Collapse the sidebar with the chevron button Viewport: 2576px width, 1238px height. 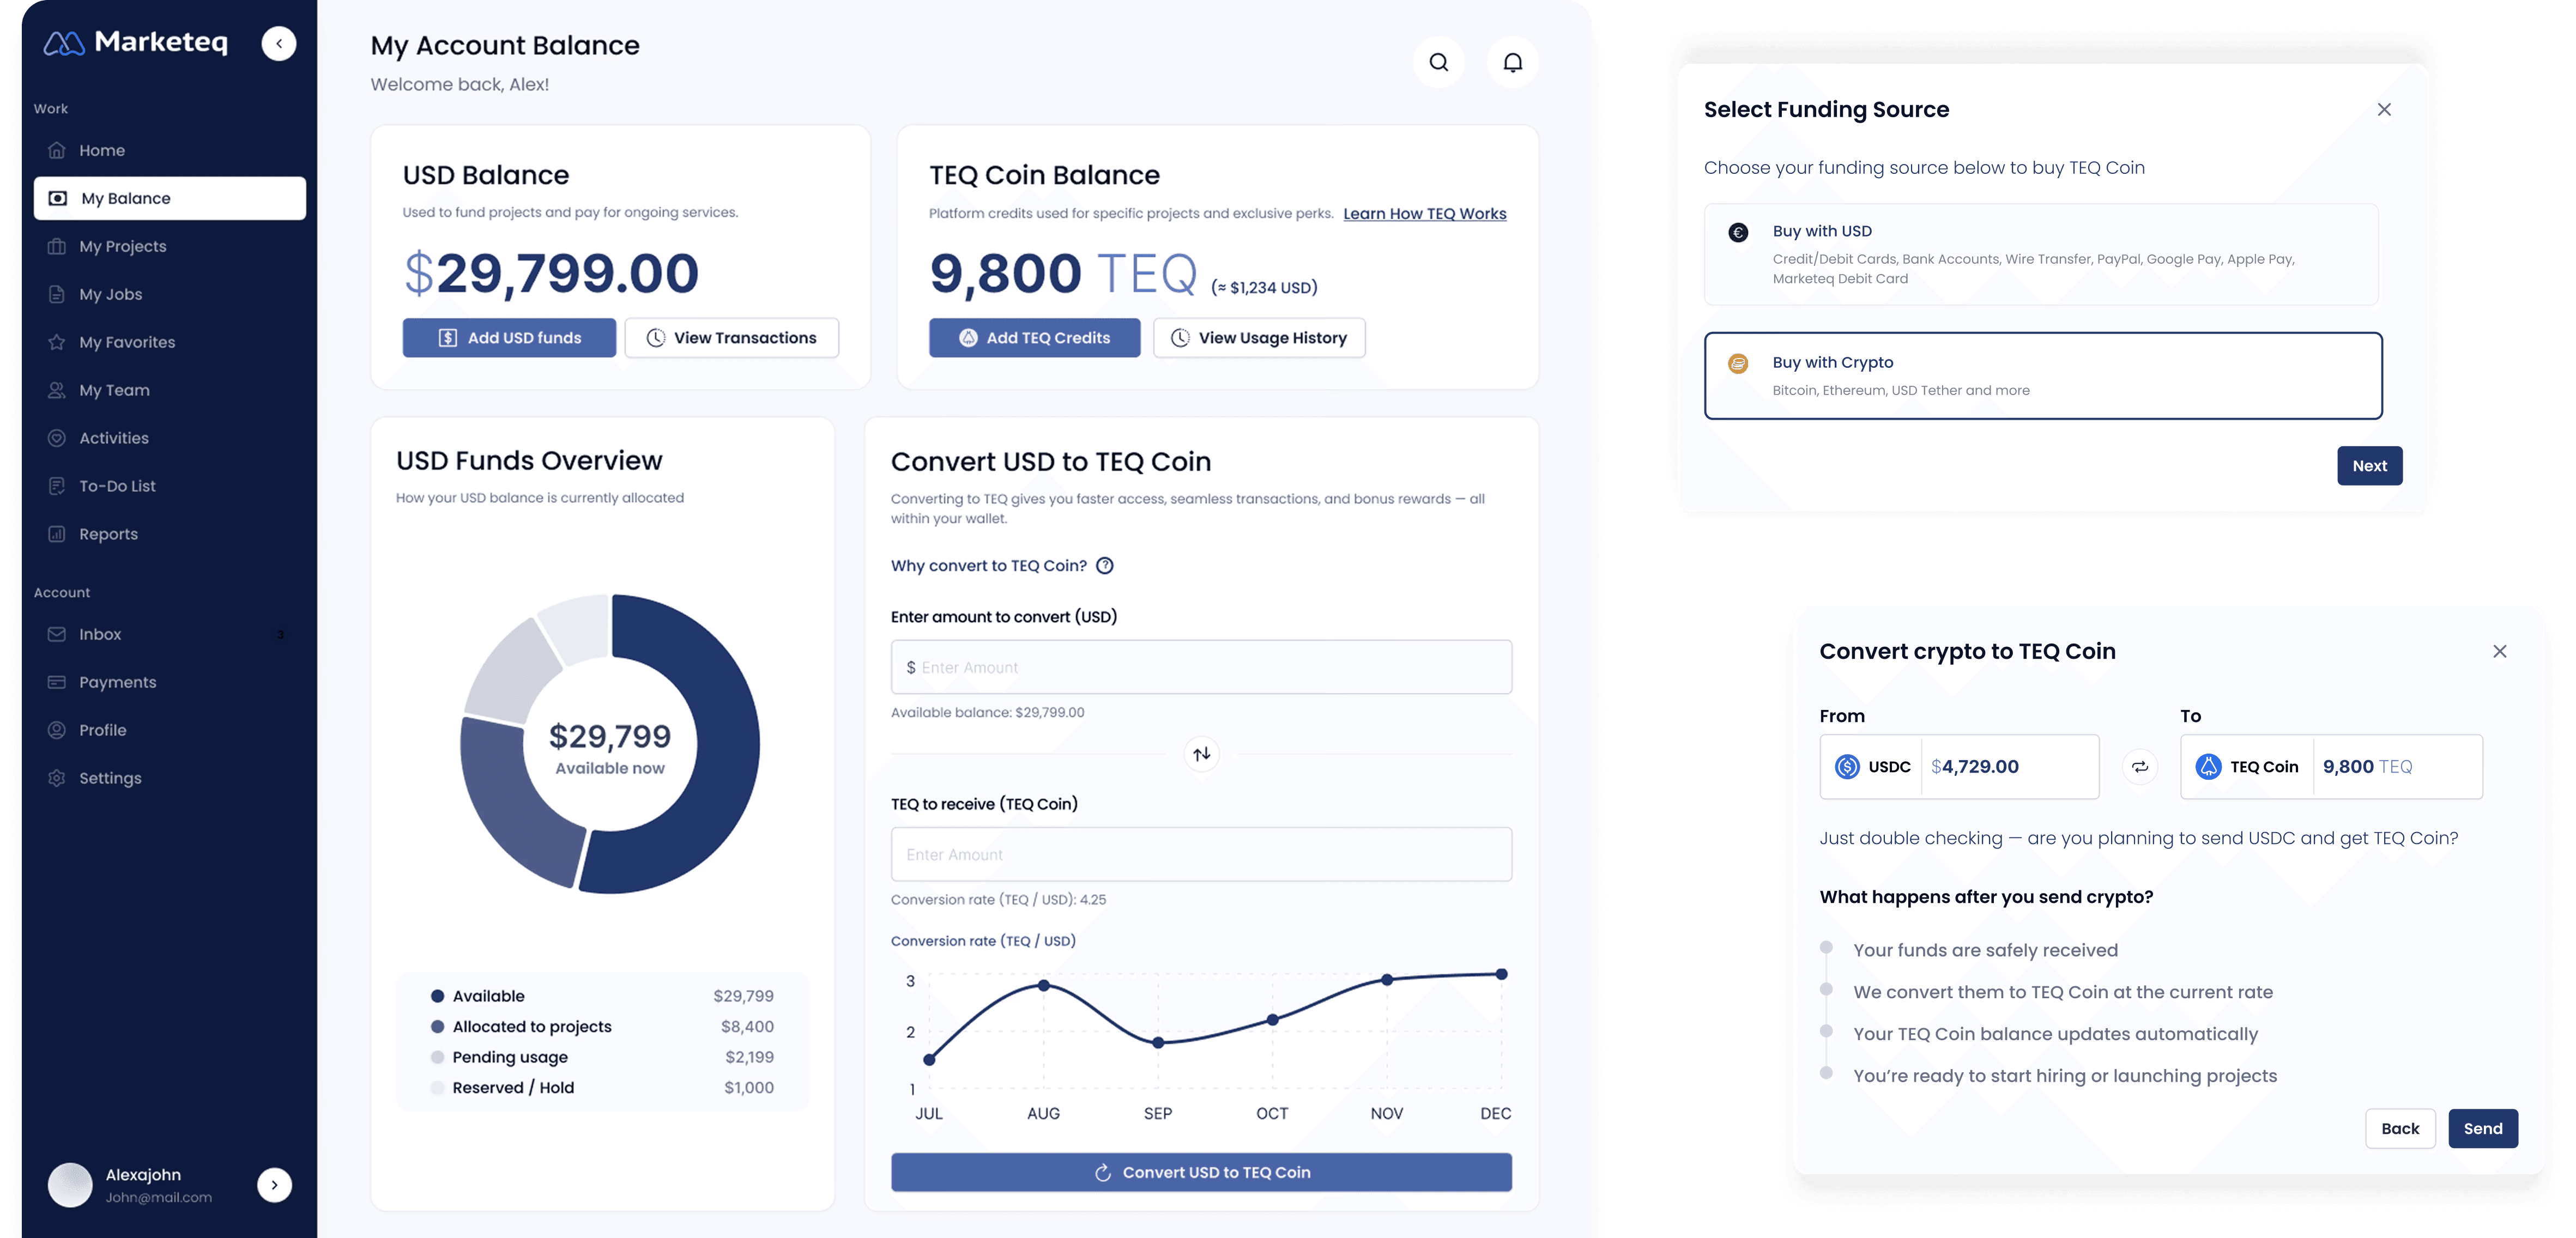click(279, 43)
